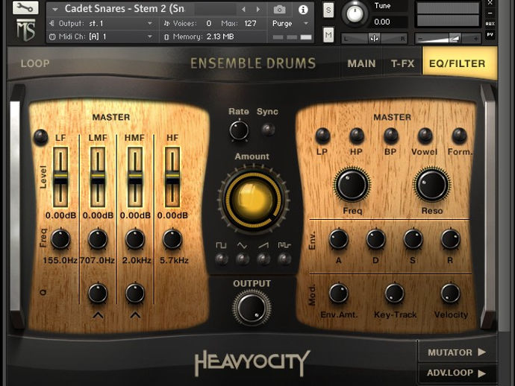Image resolution: width=515 pixels, height=386 pixels.
Task: Click the LF frequency knob 155.0Hz
Action: tap(60, 239)
